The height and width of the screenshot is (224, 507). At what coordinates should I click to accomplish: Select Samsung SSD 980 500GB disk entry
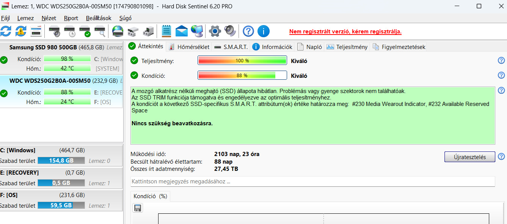pos(61,58)
